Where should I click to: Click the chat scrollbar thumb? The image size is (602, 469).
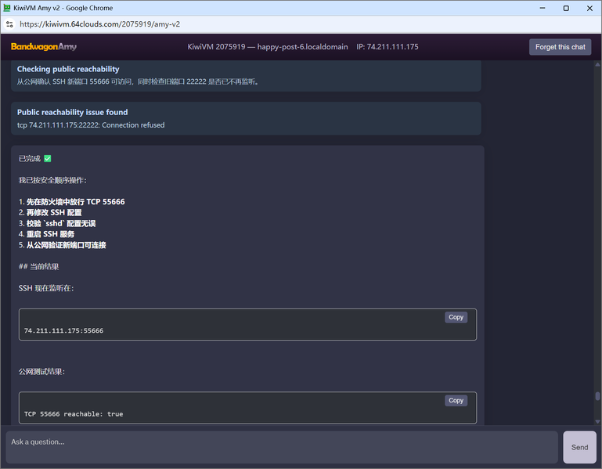tap(597, 396)
